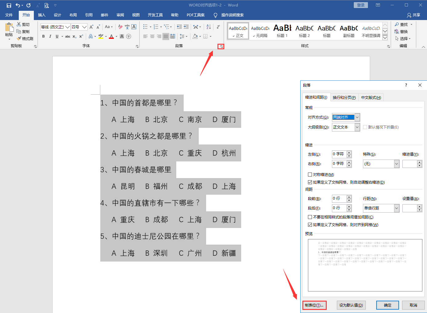Viewport: 427px width, 313px height.
Task: Apply subscript x₂ formatting
Action: pos(74,36)
